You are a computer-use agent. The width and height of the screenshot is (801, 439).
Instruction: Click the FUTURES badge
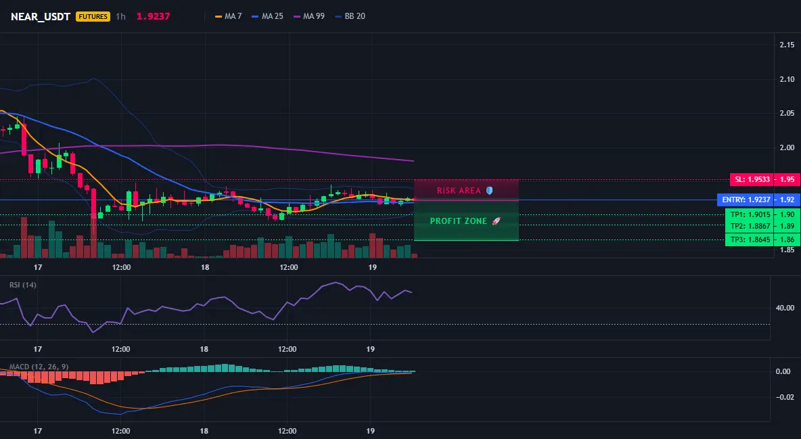point(93,16)
